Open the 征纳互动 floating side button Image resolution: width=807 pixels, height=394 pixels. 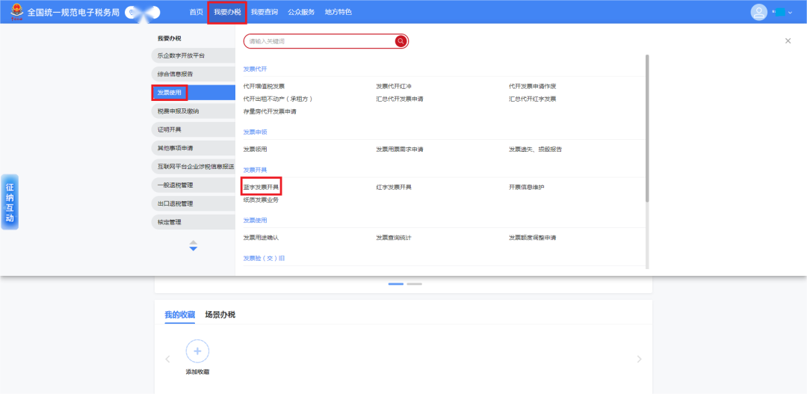coord(10,202)
